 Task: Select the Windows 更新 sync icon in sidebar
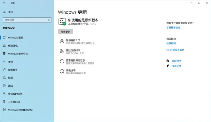(x=4, y=37)
